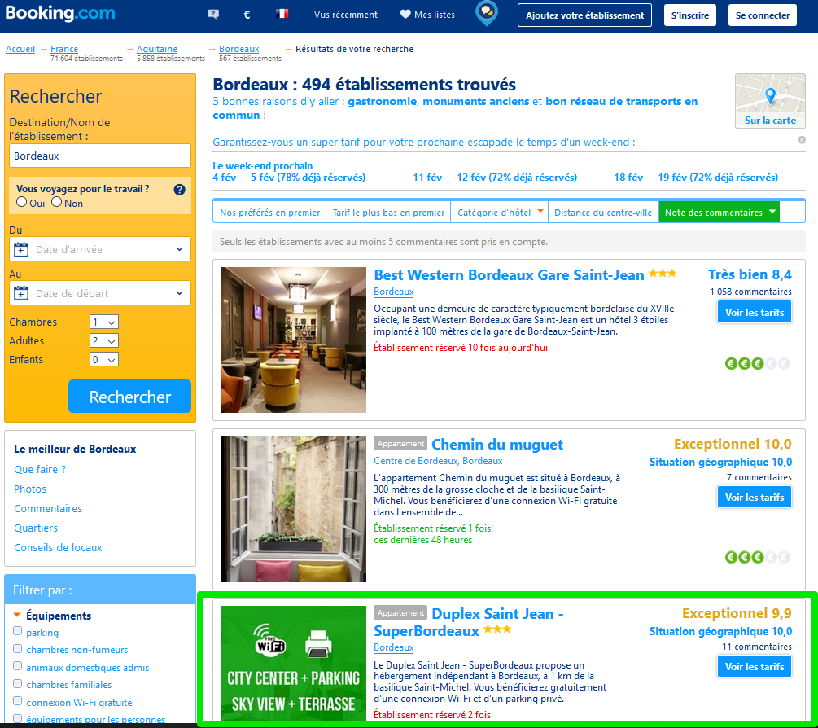
Task: Sort by Nos préférés en premier
Action: (x=269, y=213)
